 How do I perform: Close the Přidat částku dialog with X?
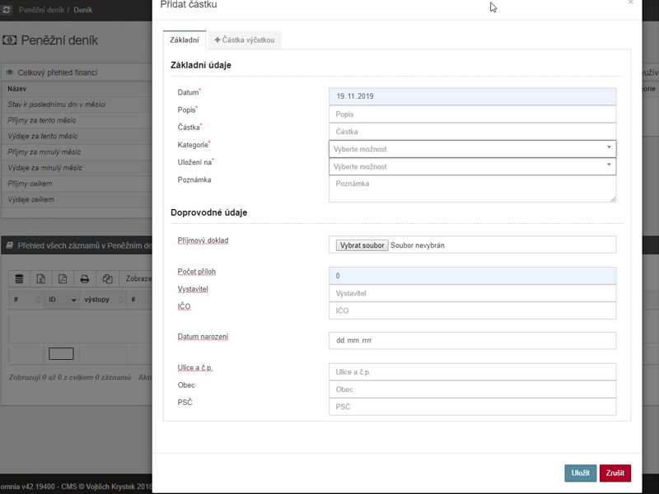[x=631, y=3]
